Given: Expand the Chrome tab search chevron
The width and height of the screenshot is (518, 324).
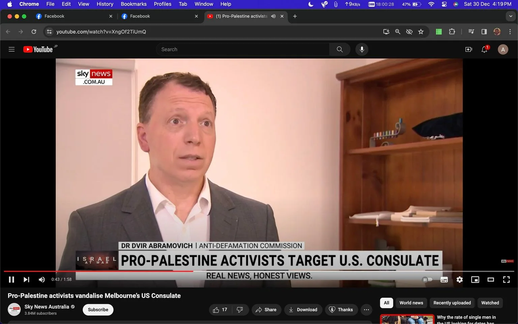Looking at the screenshot, I should [x=511, y=16].
